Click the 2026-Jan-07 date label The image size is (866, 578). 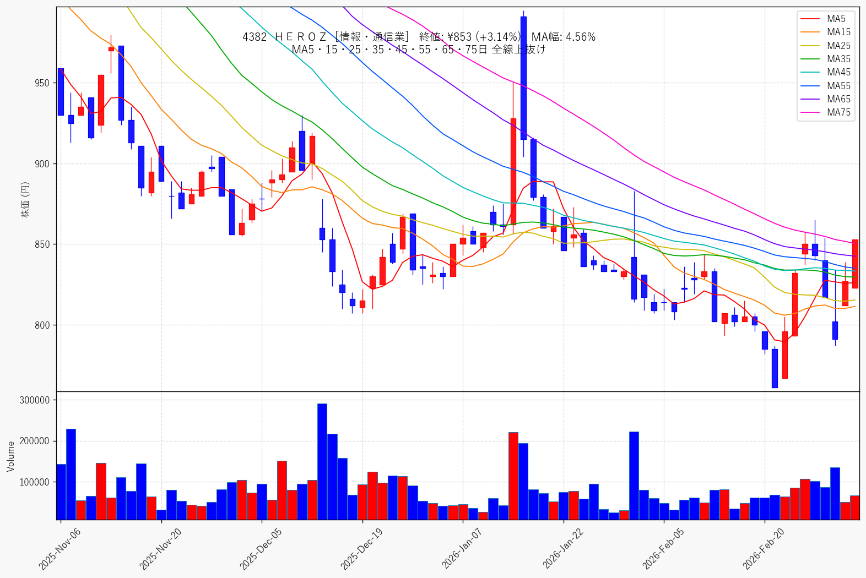click(x=462, y=549)
